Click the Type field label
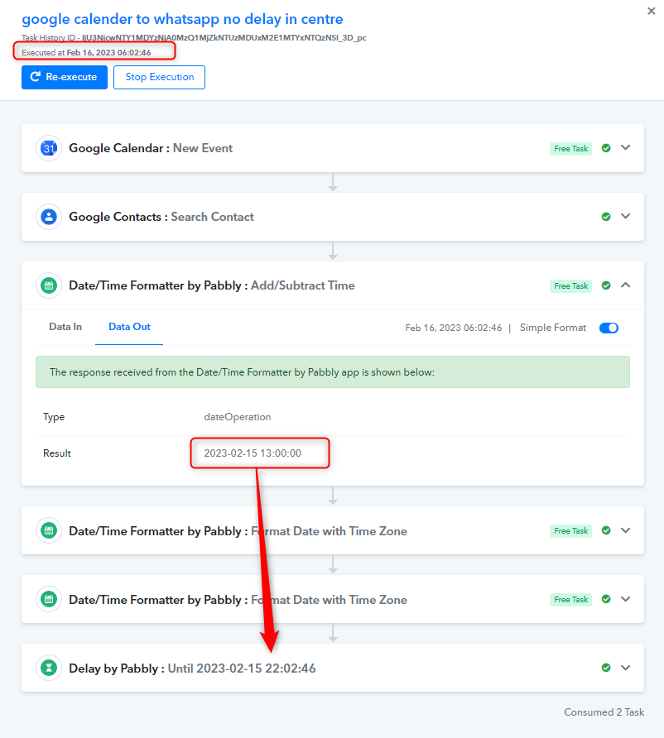 coord(54,417)
